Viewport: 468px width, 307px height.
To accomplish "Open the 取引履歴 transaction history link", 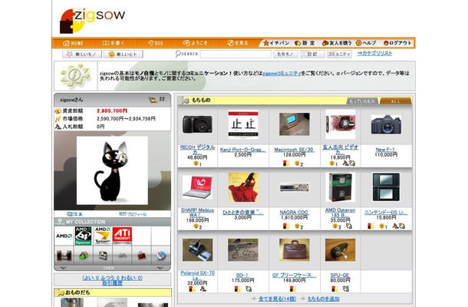I will (x=112, y=282).
